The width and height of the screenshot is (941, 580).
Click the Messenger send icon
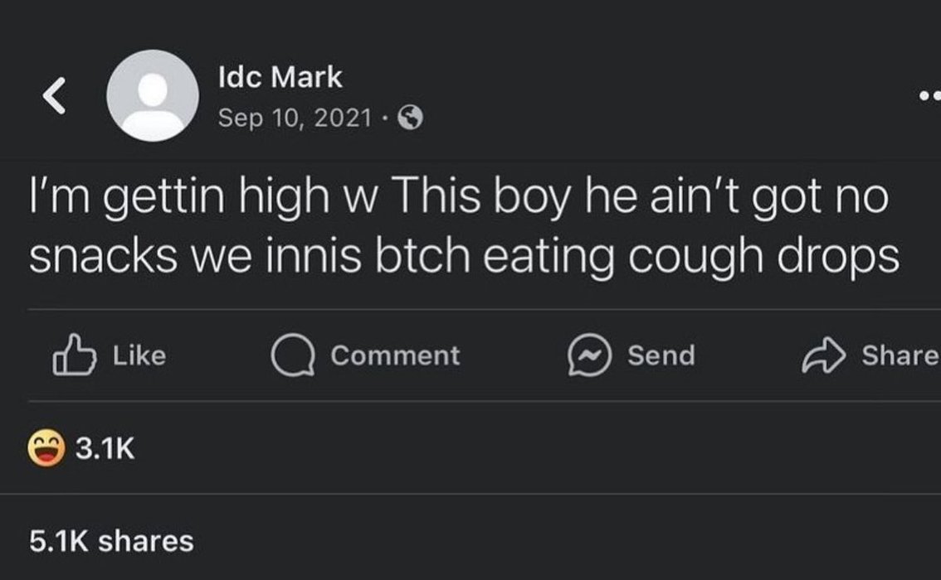click(589, 355)
